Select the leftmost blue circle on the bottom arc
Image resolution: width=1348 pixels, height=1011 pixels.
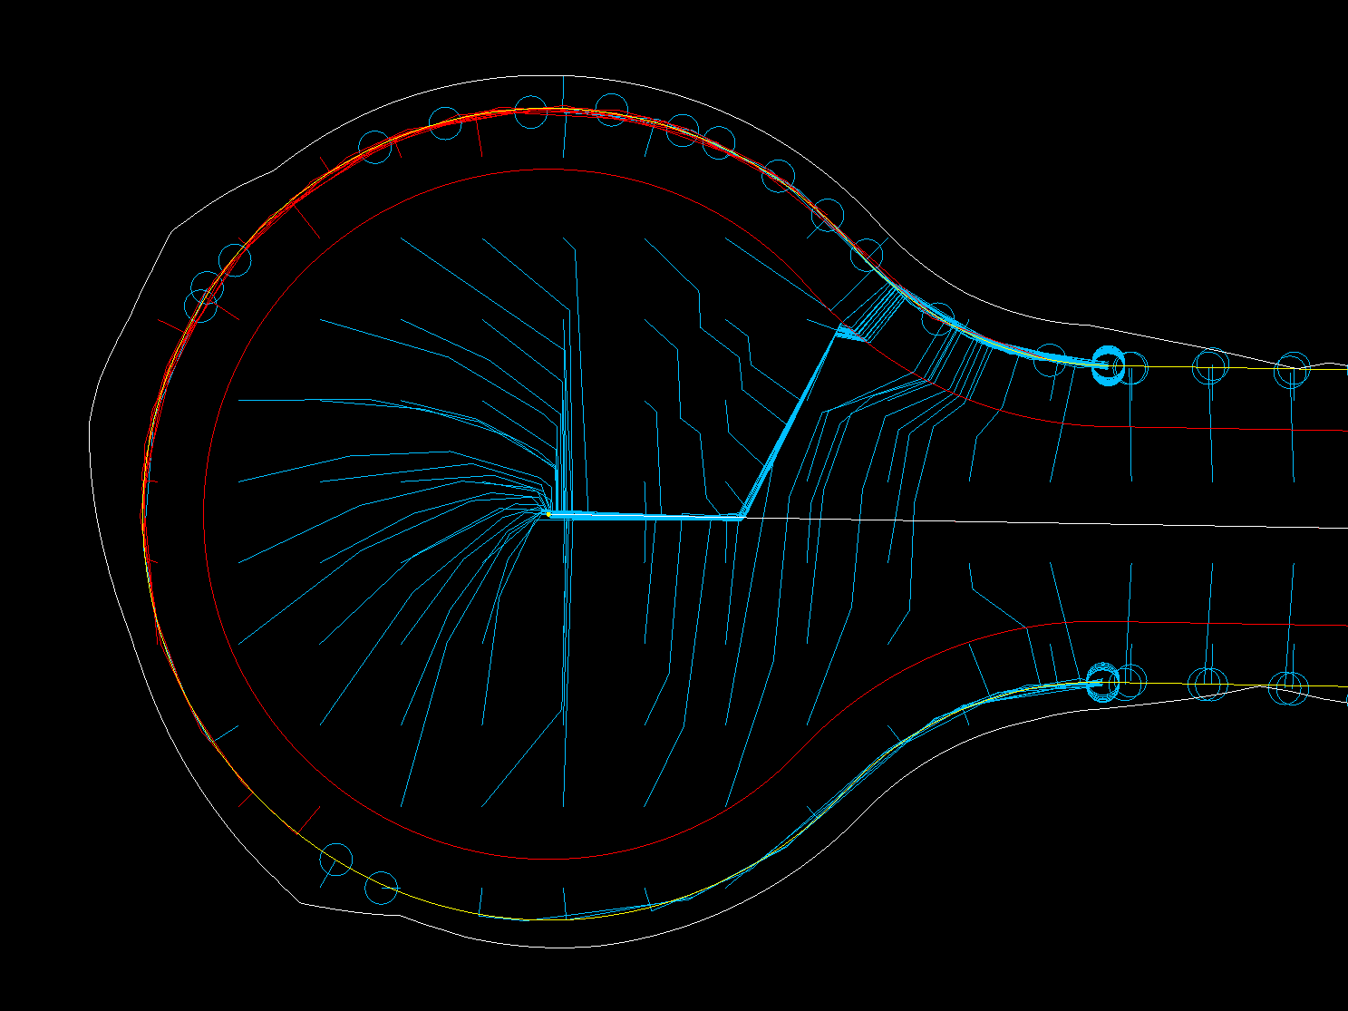tap(335, 859)
